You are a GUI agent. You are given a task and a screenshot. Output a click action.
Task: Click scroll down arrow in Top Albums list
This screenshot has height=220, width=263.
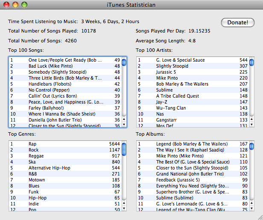click(x=251, y=208)
